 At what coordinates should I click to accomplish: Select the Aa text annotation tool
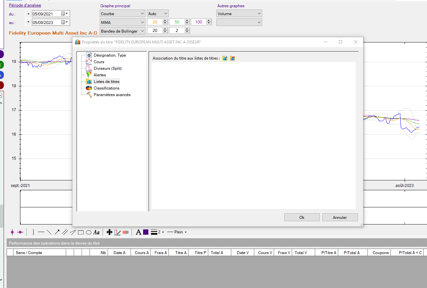96,232
